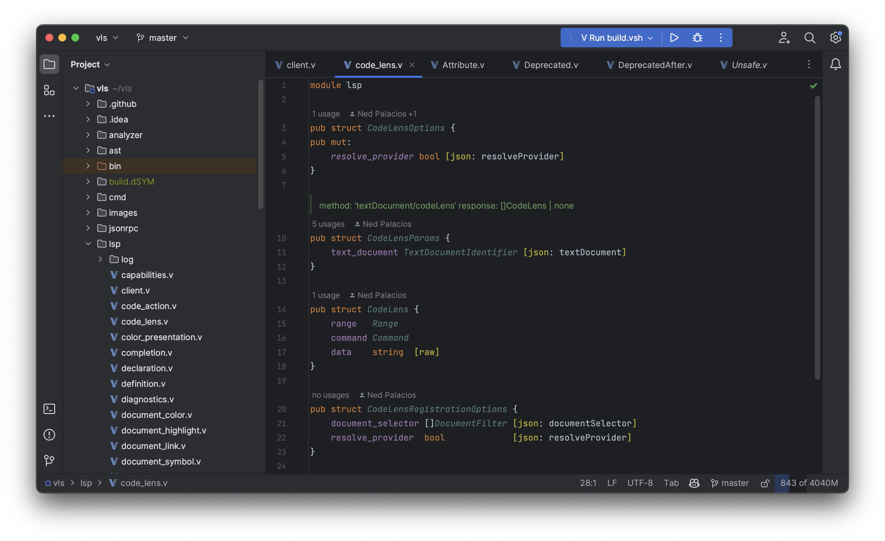Image resolution: width=885 pixels, height=541 pixels.
Task: Start debugging with the bug button
Action: pos(697,37)
